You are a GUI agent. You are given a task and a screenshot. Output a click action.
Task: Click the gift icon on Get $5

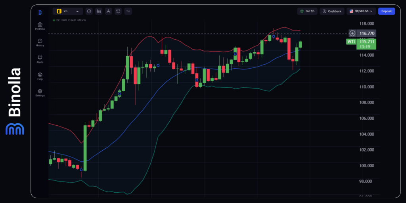click(x=302, y=11)
